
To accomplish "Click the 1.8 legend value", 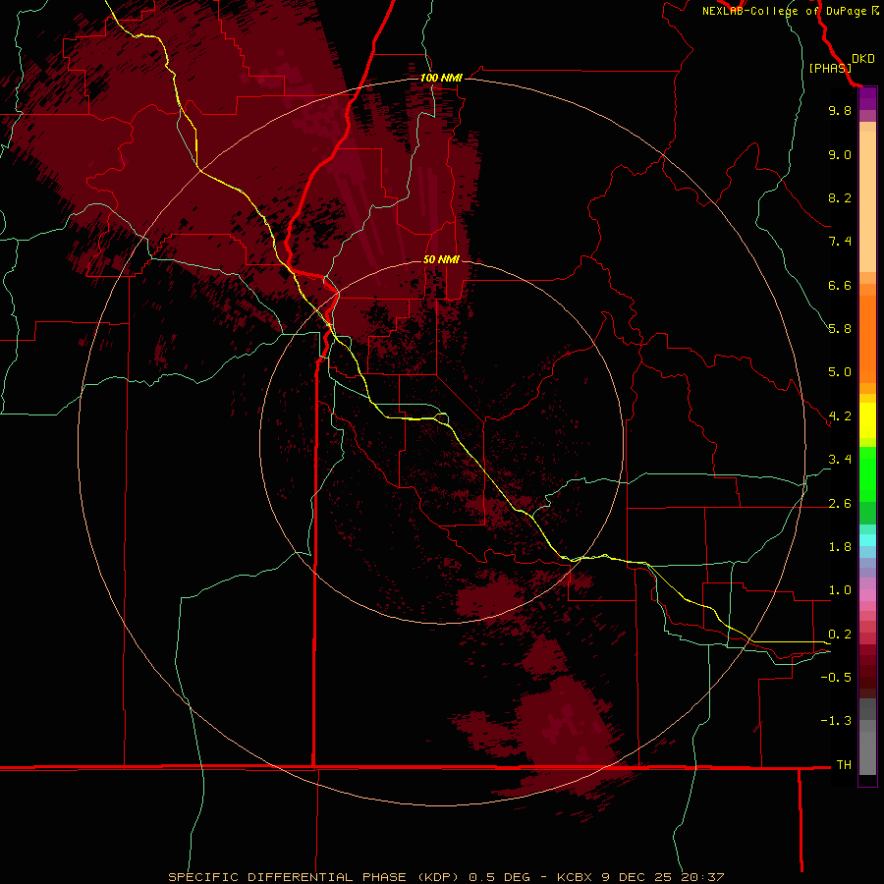I will [840, 547].
